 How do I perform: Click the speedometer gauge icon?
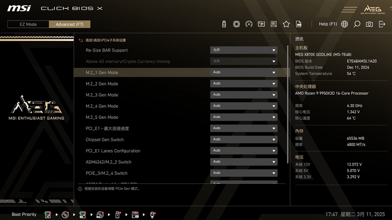(x=249, y=24)
